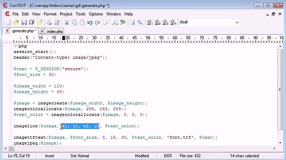Open a file using the folder icon
Screen dimensions: 286x160
pyautogui.click(x=16, y=23)
